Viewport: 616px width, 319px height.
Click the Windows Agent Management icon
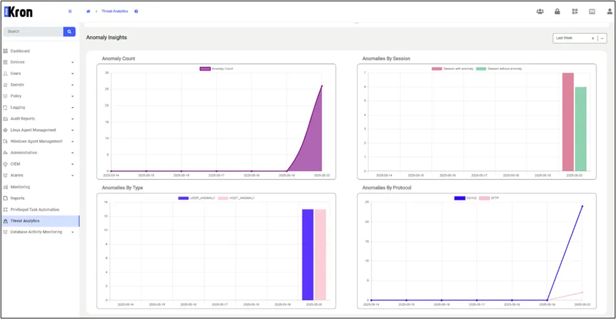(x=5, y=141)
